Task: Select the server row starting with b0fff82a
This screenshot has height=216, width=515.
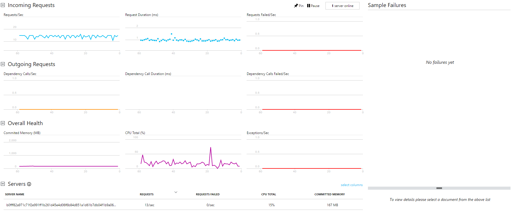Action: click(61, 205)
